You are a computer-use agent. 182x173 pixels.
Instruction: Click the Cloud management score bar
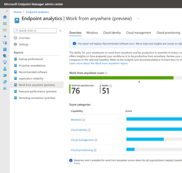145,139
